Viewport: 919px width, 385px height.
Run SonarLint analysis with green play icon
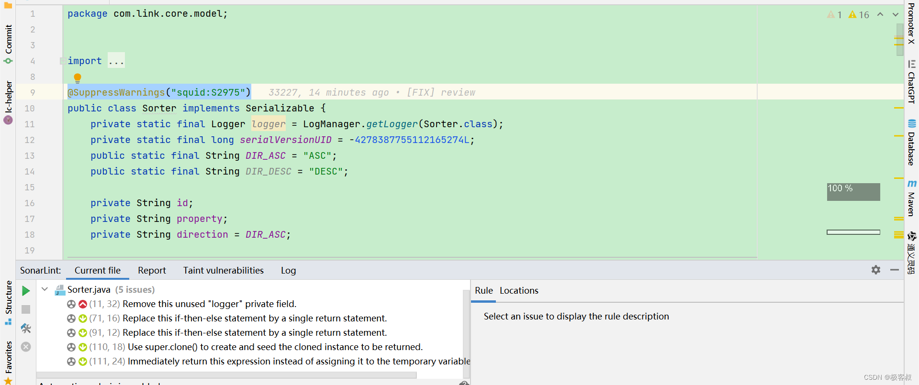26,291
